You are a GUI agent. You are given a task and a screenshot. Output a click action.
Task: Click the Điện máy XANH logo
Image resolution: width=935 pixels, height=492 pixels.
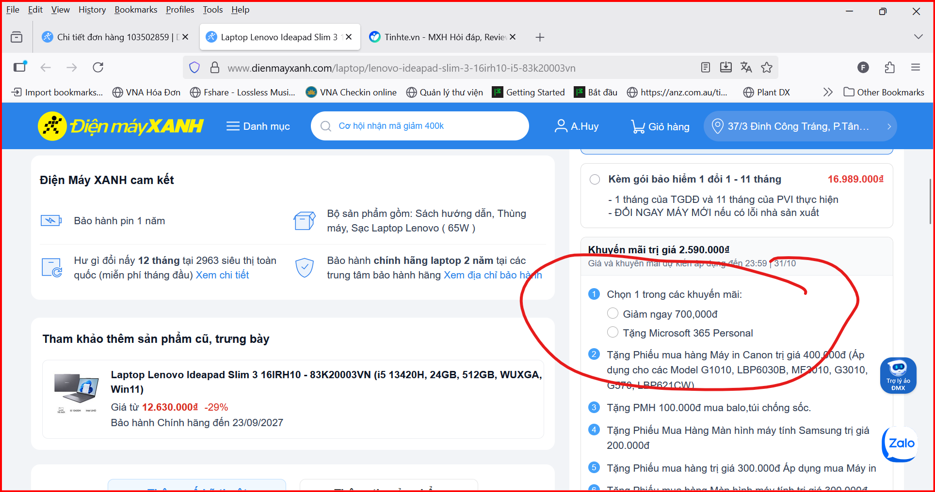[x=121, y=126]
